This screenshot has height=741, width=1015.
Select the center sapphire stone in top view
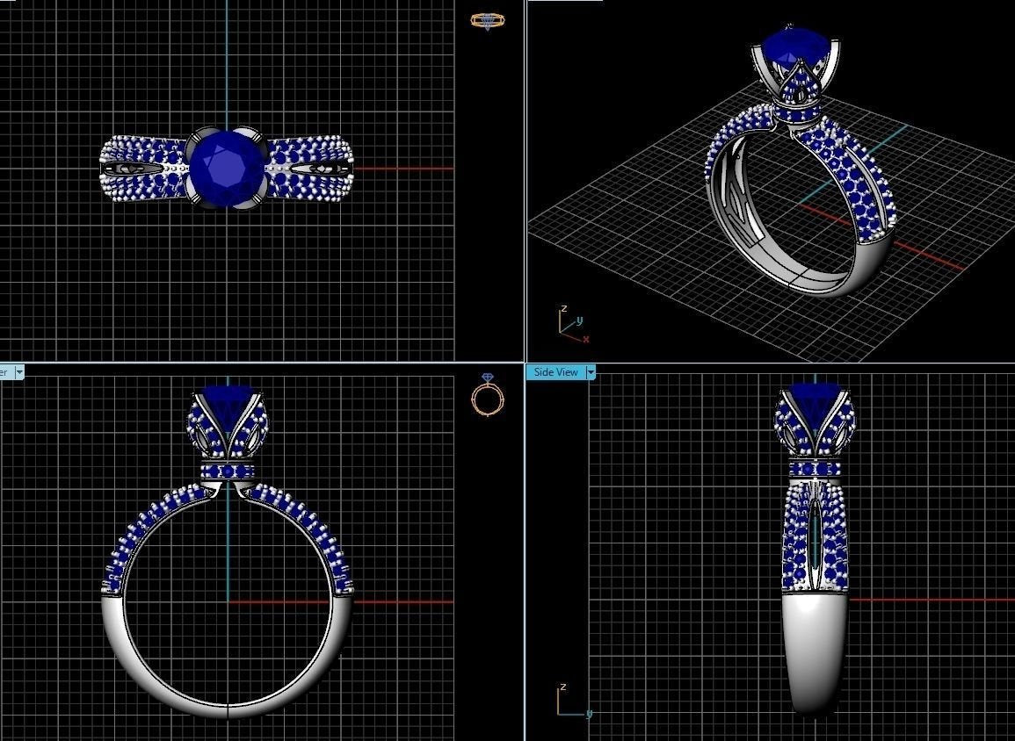pos(227,167)
